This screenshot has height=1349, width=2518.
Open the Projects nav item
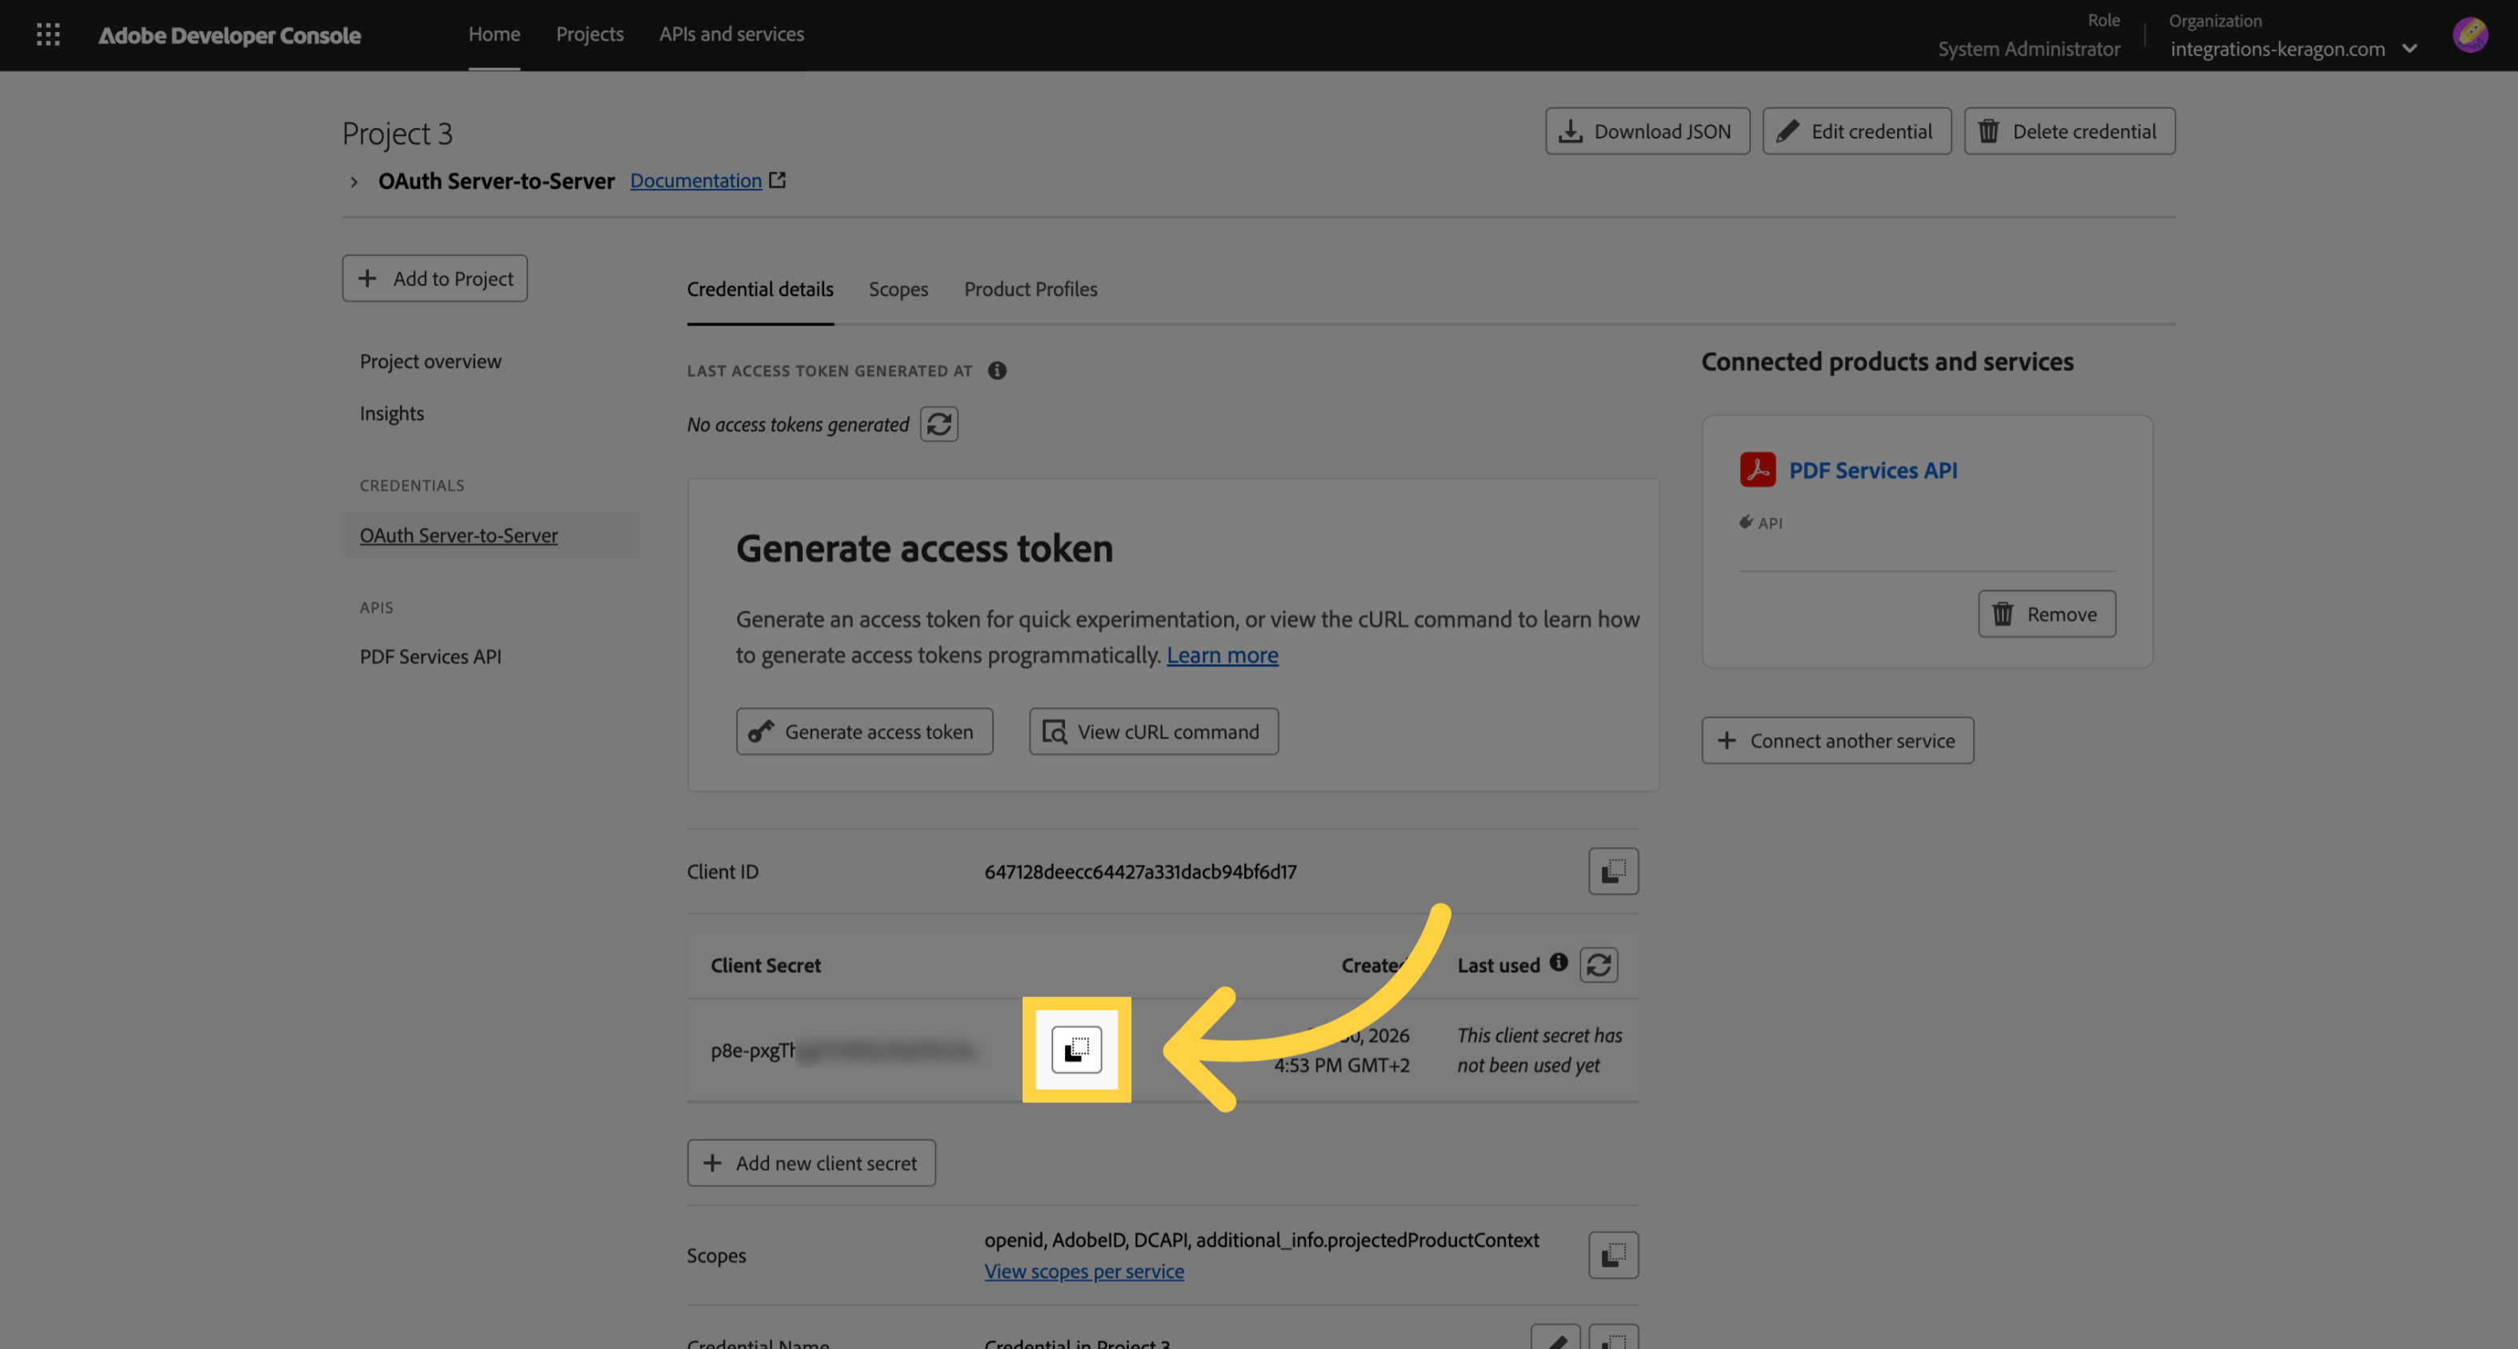pos(590,34)
